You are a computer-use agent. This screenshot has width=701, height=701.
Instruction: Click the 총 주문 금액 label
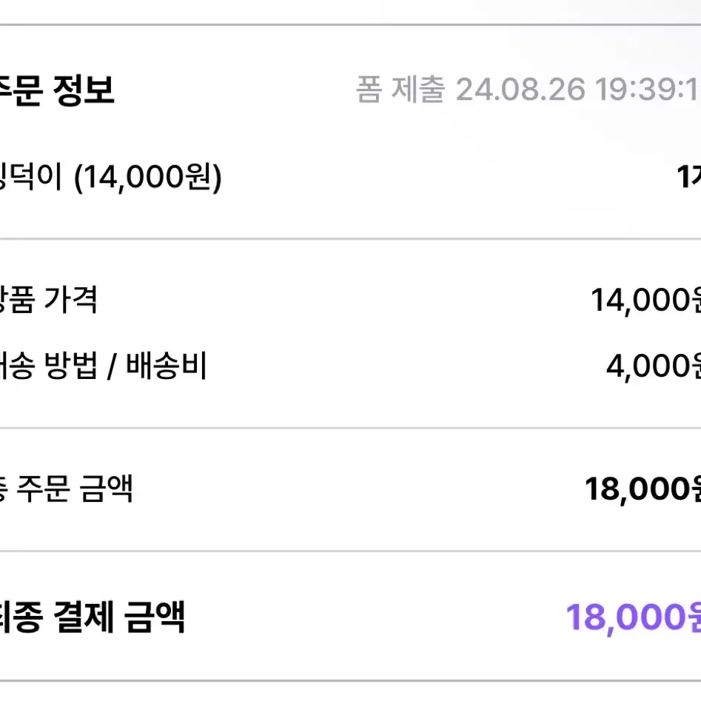tap(66, 489)
